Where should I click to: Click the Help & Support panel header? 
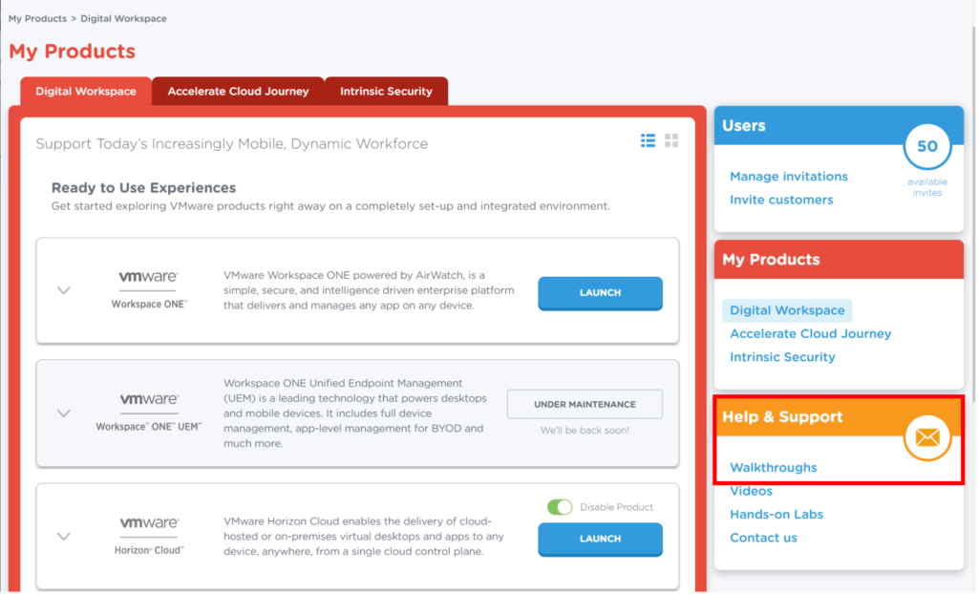point(839,416)
